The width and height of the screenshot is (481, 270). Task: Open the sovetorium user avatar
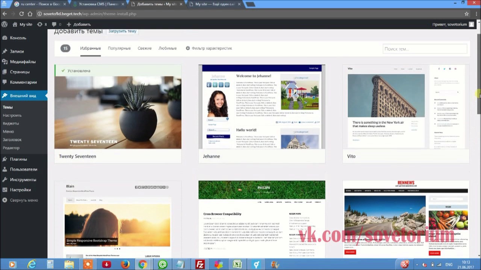[472, 24]
